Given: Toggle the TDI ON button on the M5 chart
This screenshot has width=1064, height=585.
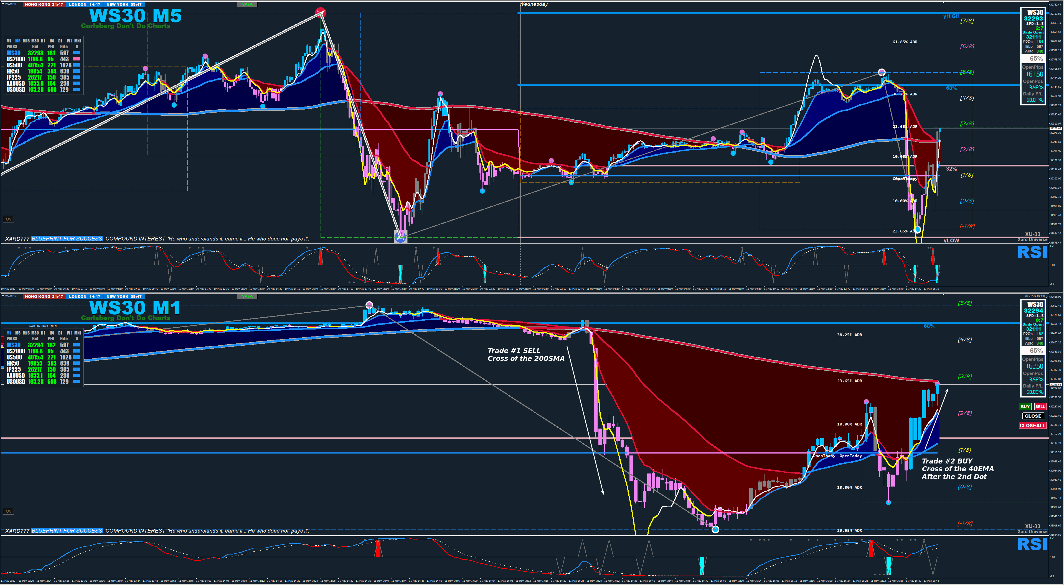Looking at the screenshot, I should click(247, 4).
